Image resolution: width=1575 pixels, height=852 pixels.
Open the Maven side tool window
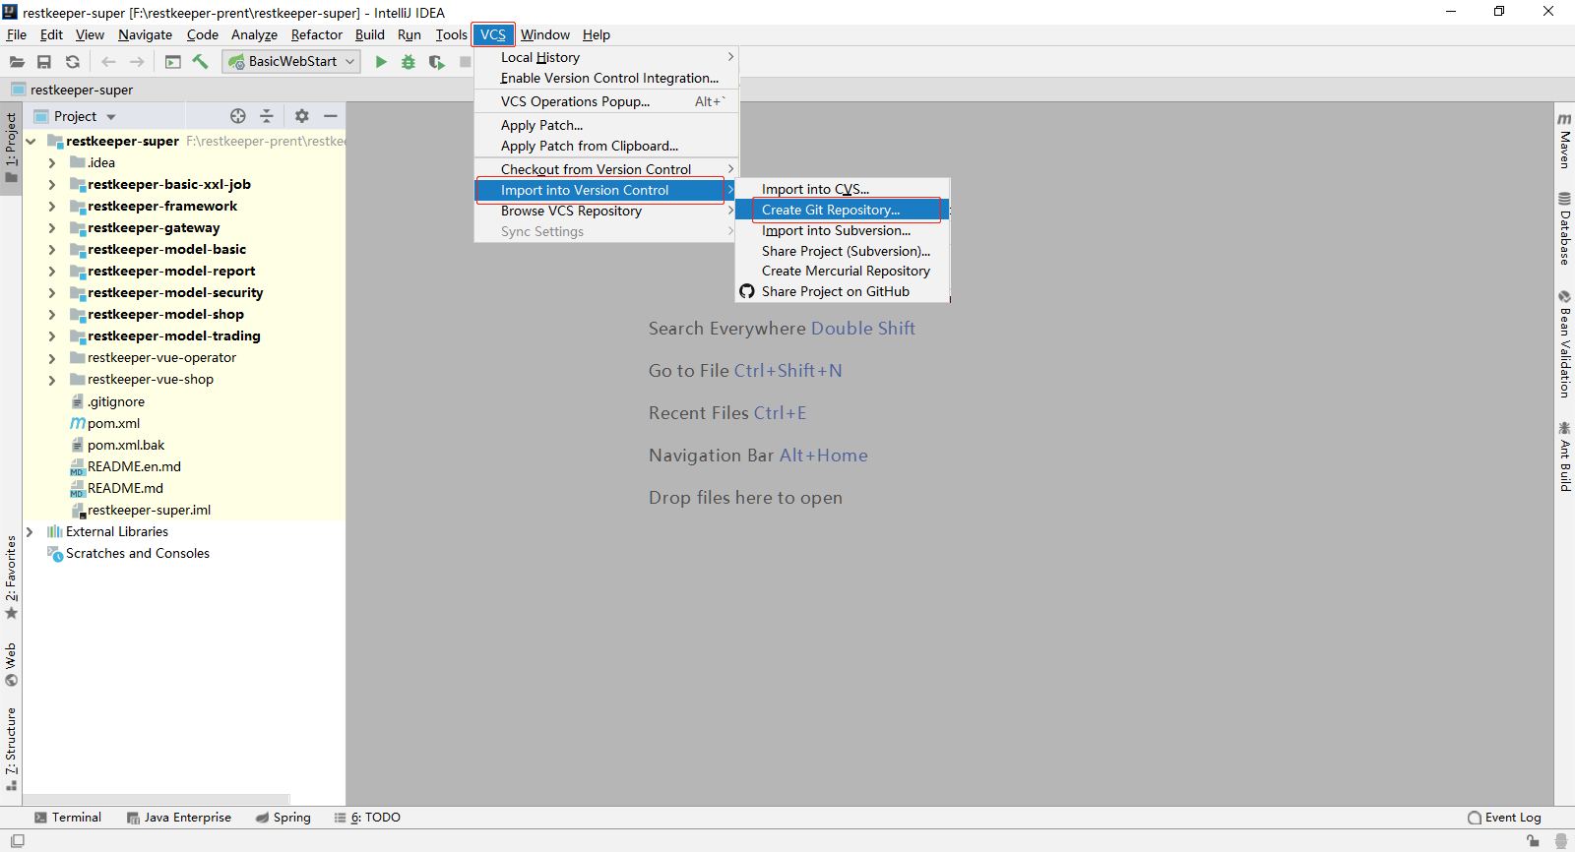coord(1564,141)
